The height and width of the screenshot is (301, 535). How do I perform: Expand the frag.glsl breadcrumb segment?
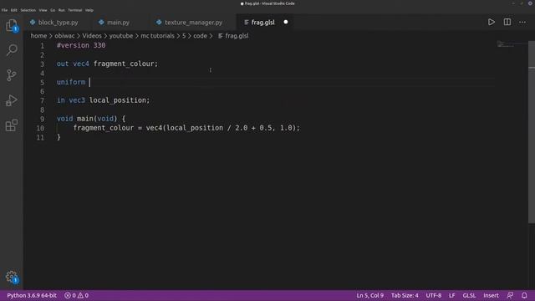tap(234, 36)
